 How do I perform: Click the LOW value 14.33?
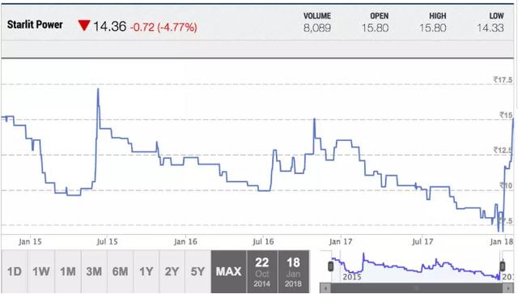(x=490, y=28)
